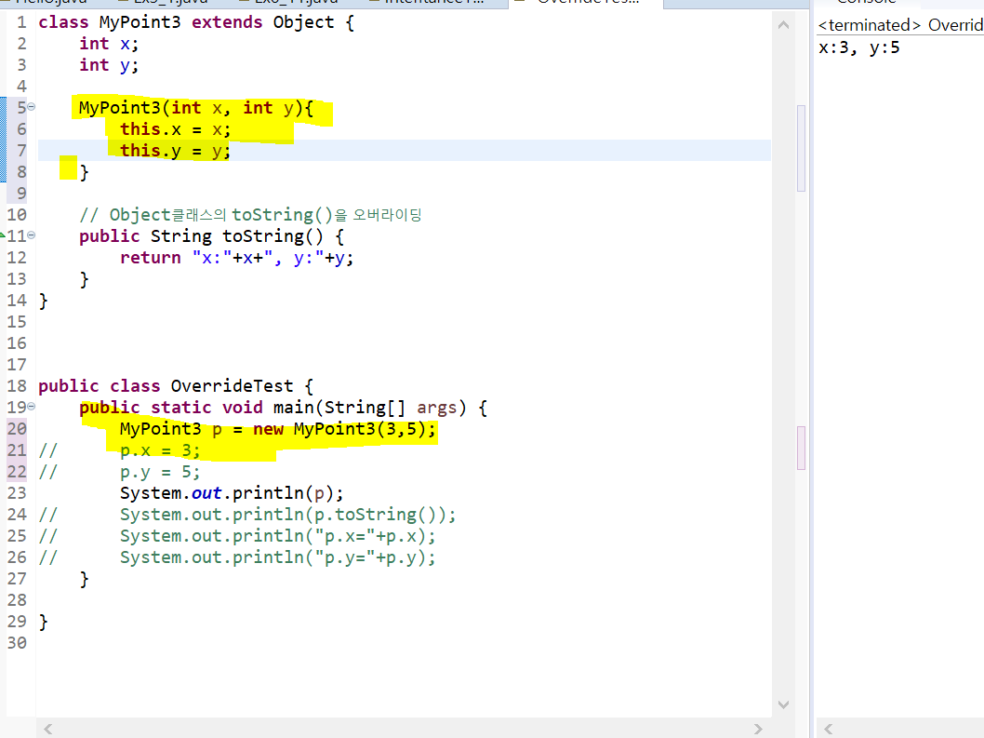Screen dimensions: 984x738
Task: Click the upper overview ruler marker near the constructor
Action: 801,148
